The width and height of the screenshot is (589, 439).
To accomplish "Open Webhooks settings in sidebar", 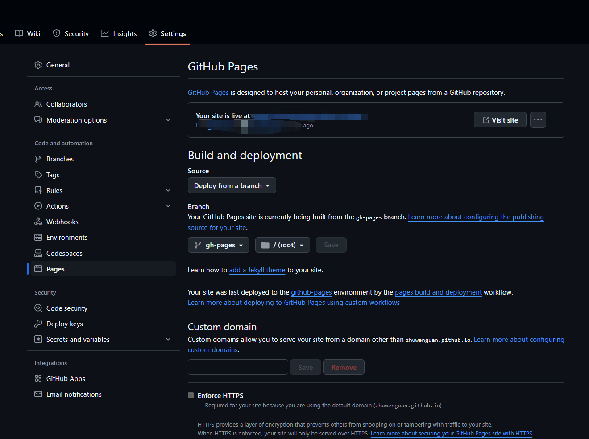I will point(103,222).
